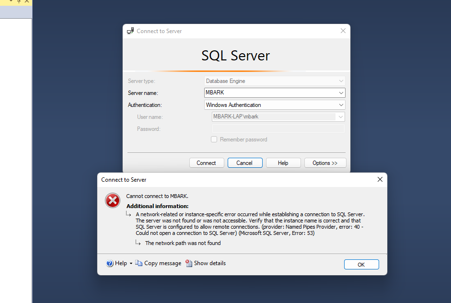
Task: Click the red error X icon
Action: [x=113, y=200]
